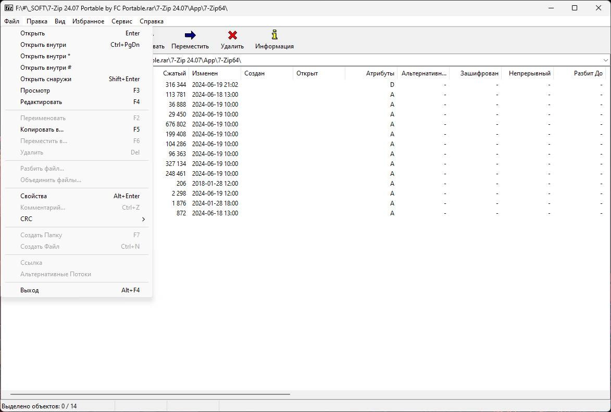Image resolution: width=611 pixels, height=412 pixels.
Task: Click the date 2024-06-19 12:00
Action: coord(215,194)
